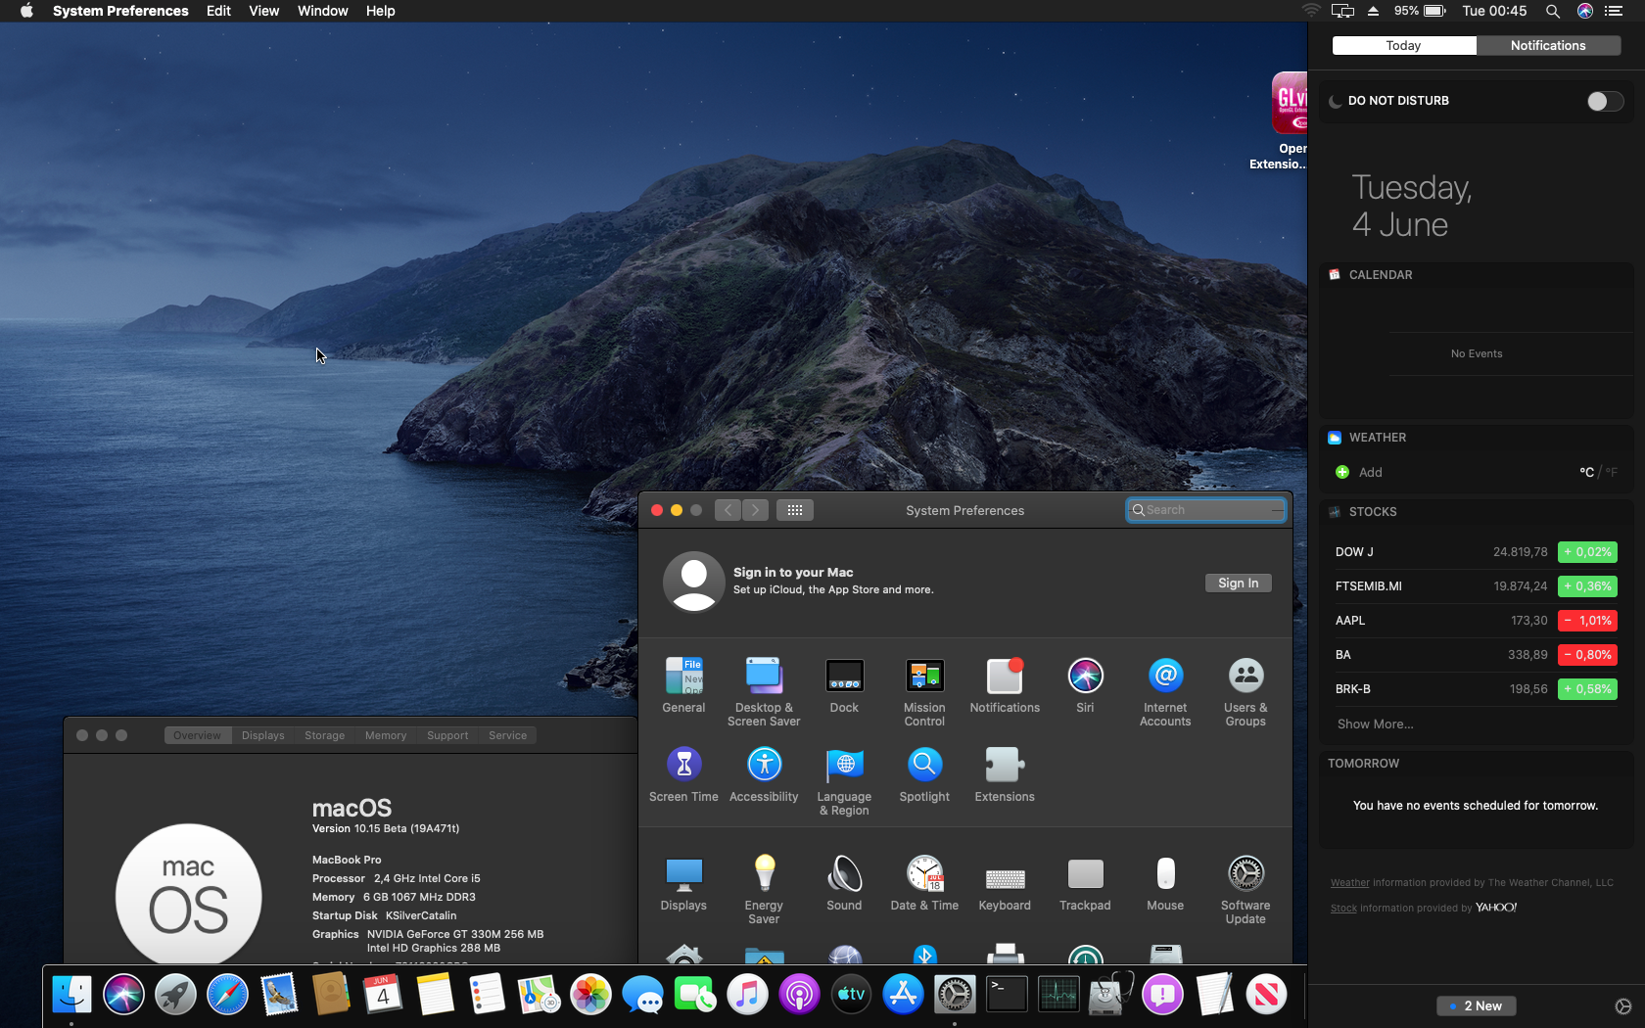The width and height of the screenshot is (1645, 1028).
Task: Open Desktop & Screen Saver preferences
Action: 764,691
